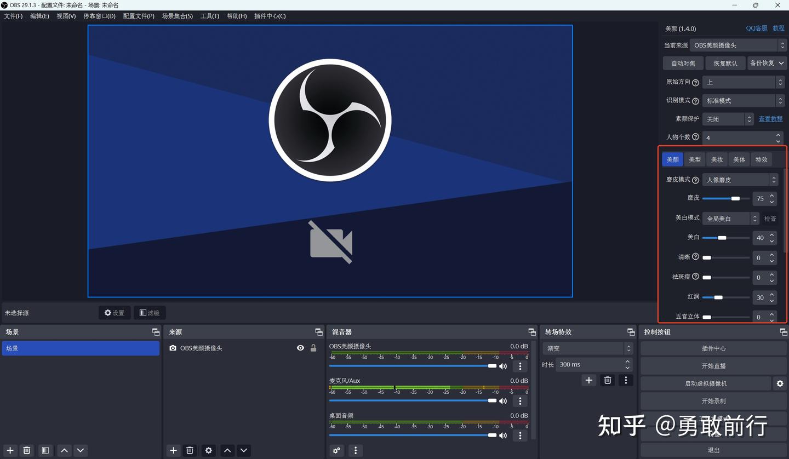Open the 停靠窗口(D) menu

99,16
